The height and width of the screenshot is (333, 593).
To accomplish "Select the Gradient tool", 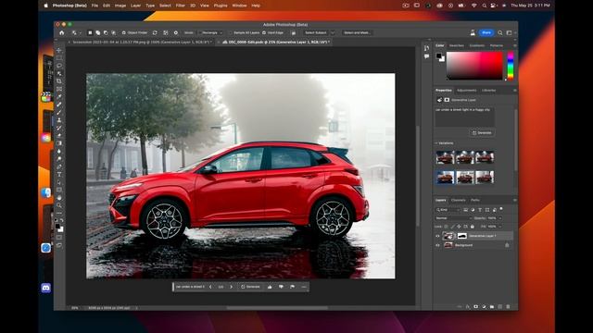I will tap(59, 143).
